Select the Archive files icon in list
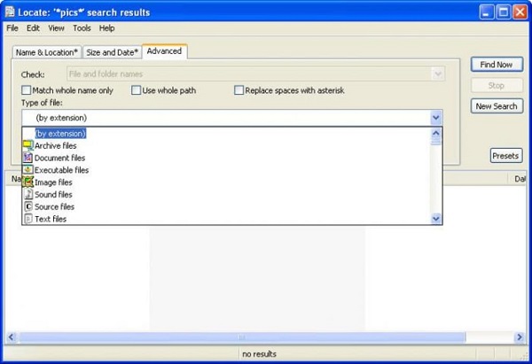532x364 pixels. (27, 145)
